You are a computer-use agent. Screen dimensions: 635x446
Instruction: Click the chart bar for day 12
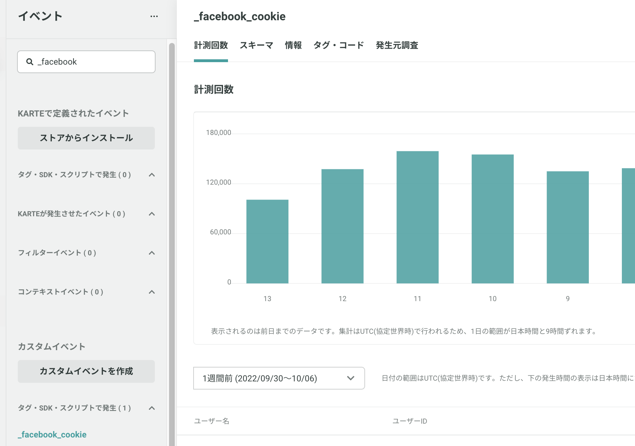(x=342, y=226)
